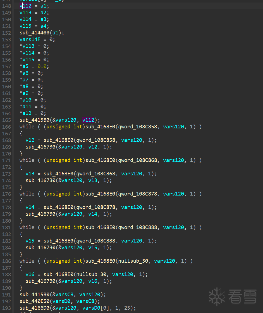Viewport: 263px width, 313px height.
Task: Click qword_108C878 on line 176
Action: point(138,194)
